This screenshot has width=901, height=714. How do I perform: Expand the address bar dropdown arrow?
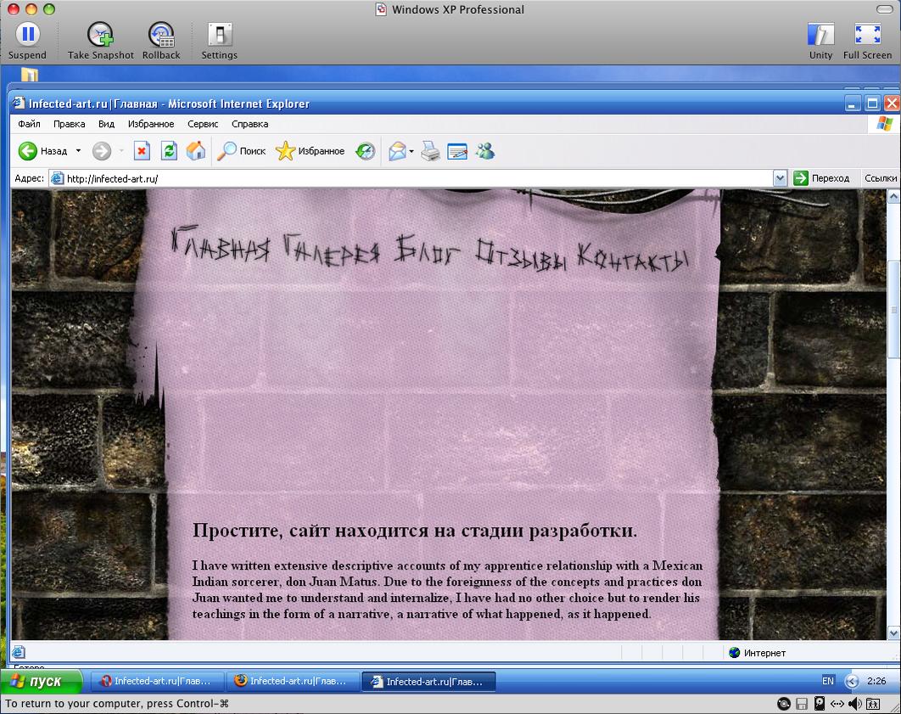(780, 178)
